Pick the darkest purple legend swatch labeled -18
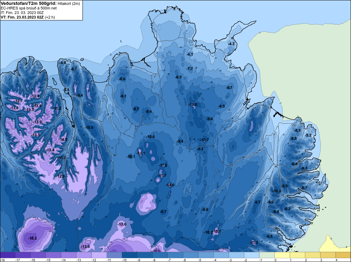This screenshot has width=351, height=262. (8, 255)
